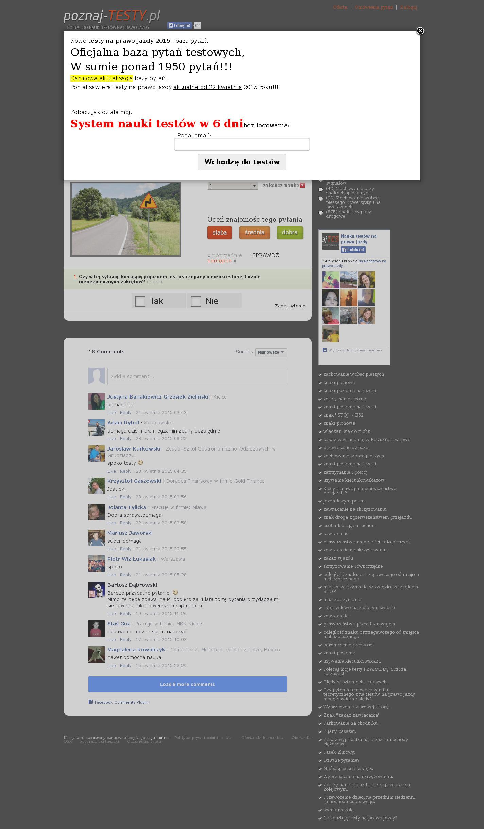Open Mariusz Jaworski's avatar
Image resolution: width=484 pixels, height=829 pixels.
pos(97,538)
